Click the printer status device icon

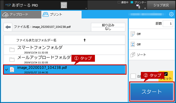point(138,7)
